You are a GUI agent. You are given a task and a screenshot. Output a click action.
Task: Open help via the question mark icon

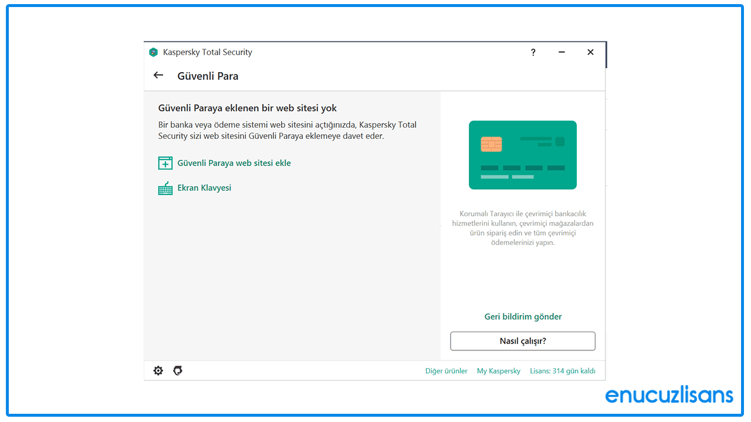(x=533, y=52)
